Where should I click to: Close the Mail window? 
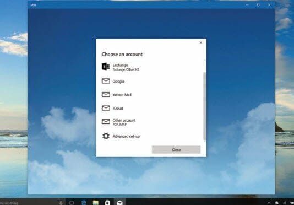point(269,5)
